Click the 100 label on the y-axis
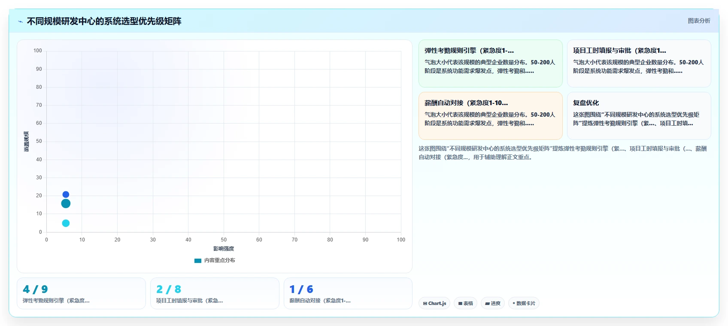Viewport: 728px width, 326px height. click(x=38, y=51)
